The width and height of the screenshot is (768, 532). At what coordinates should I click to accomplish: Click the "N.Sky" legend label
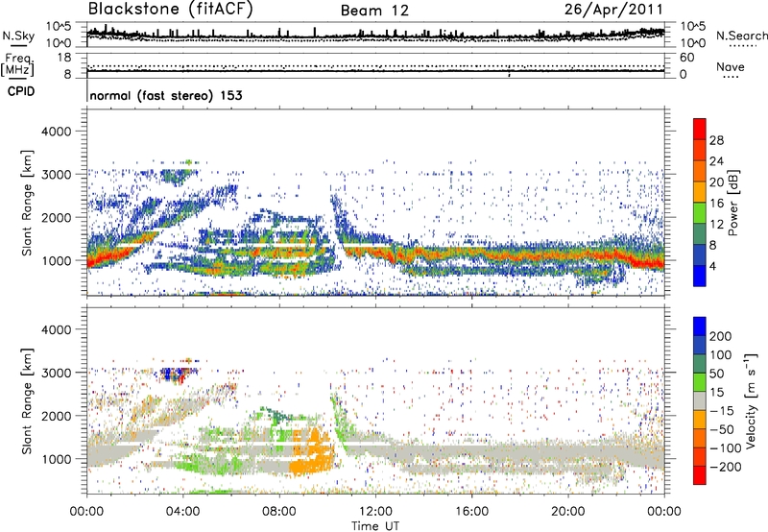click(18, 36)
